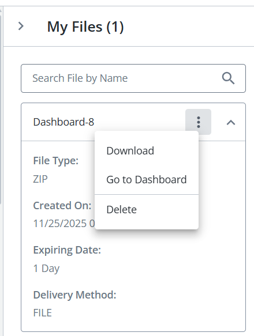Click the FILE delivery method value
Viewport: 254px width, 336px height.
tap(43, 313)
